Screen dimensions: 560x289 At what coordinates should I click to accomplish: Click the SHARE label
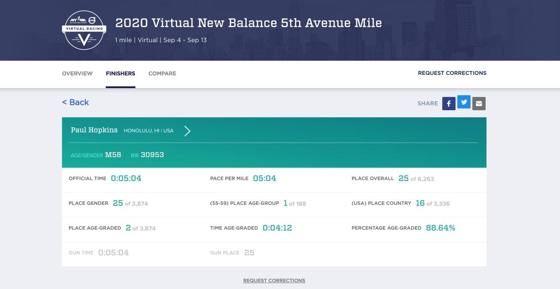pyautogui.click(x=428, y=104)
